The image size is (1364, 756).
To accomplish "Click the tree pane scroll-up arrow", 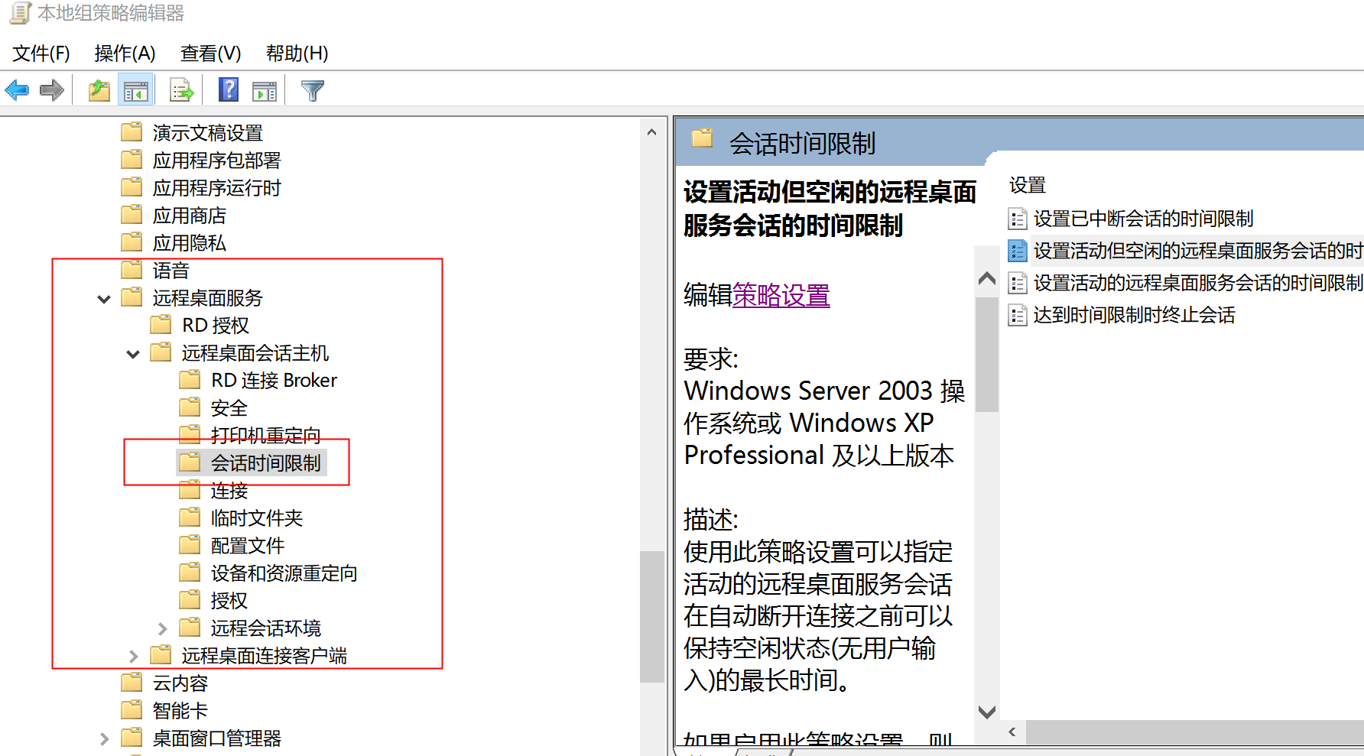I will point(651,132).
